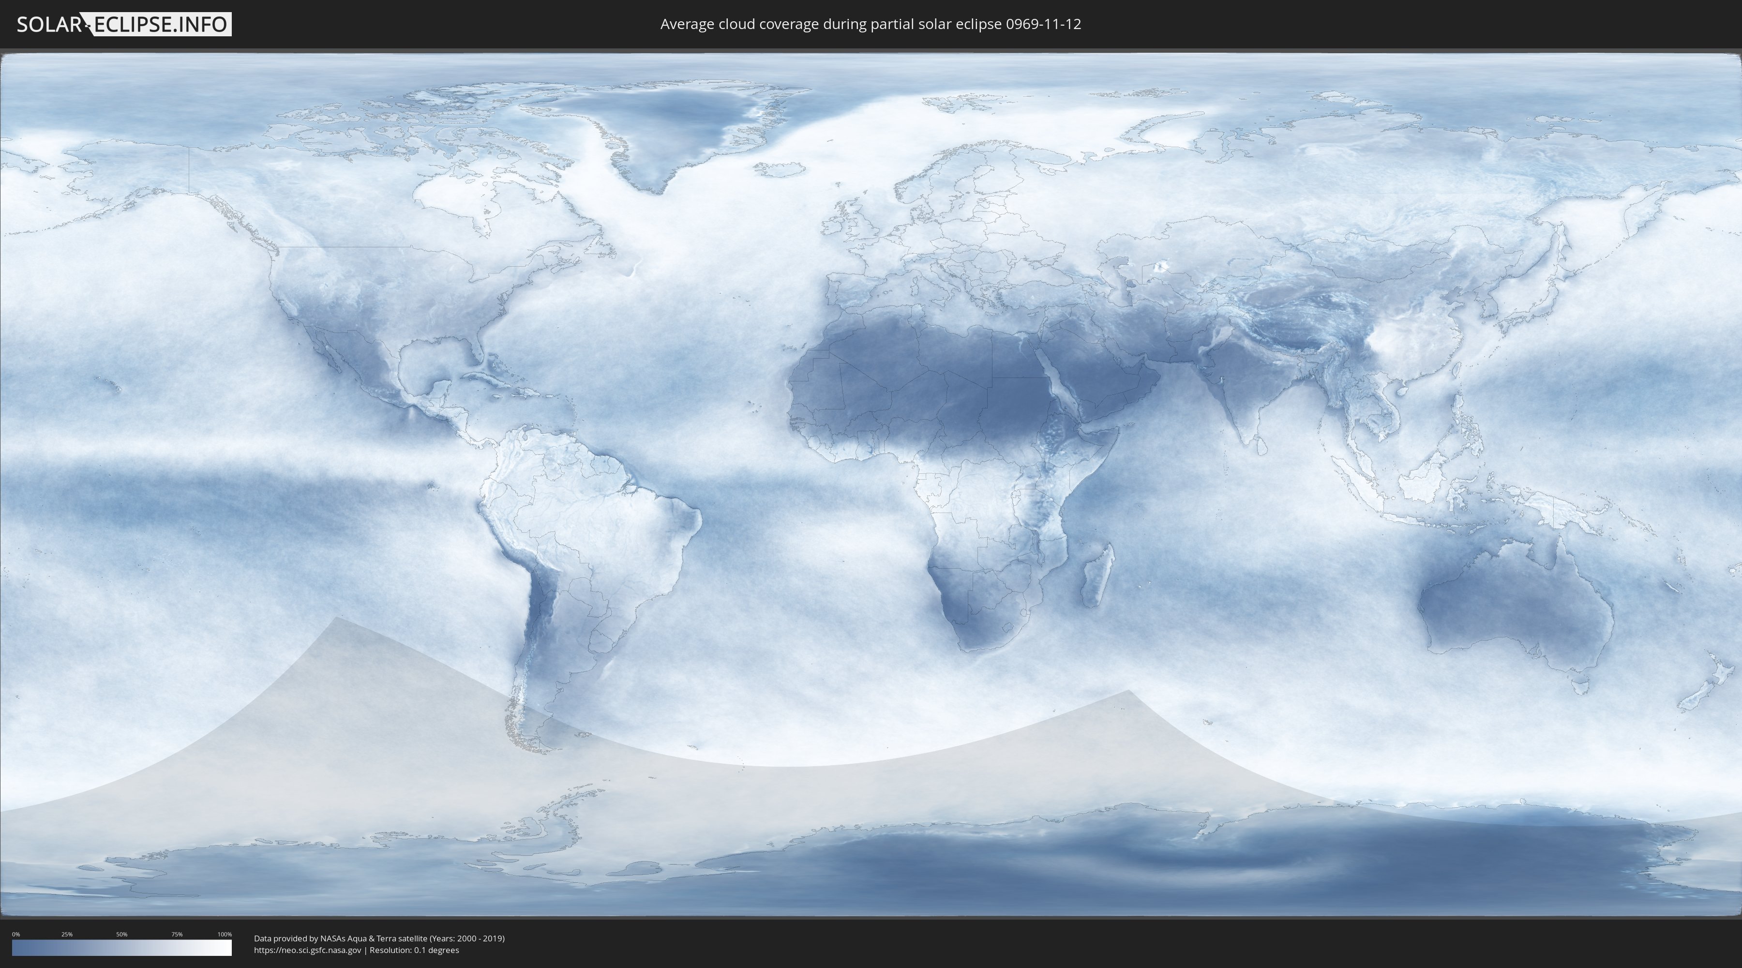Click the 50% legend label
The height and width of the screenshot is (968, 1742).
pos(122,934)
